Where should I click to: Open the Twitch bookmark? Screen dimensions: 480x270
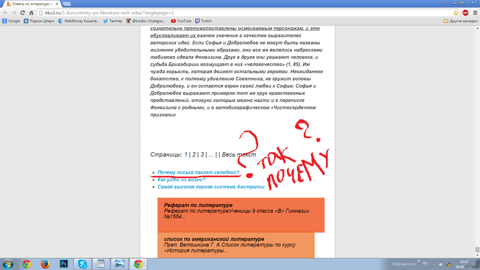click(203, 21)
